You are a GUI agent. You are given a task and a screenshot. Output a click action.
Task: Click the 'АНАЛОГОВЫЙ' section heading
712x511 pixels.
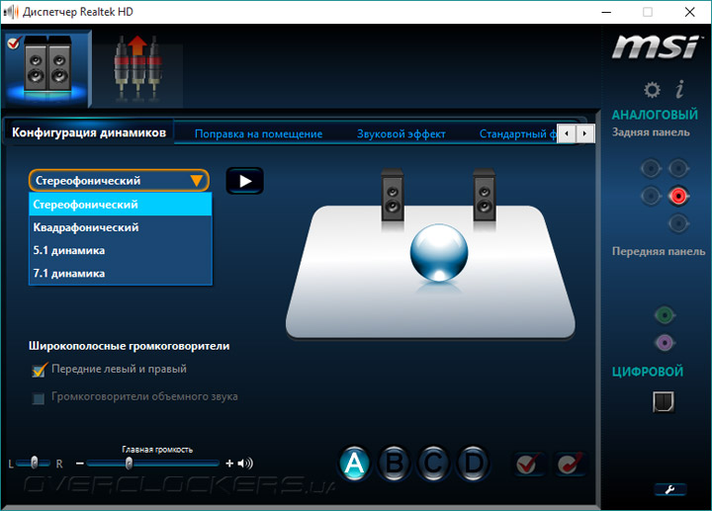(655, 115)
